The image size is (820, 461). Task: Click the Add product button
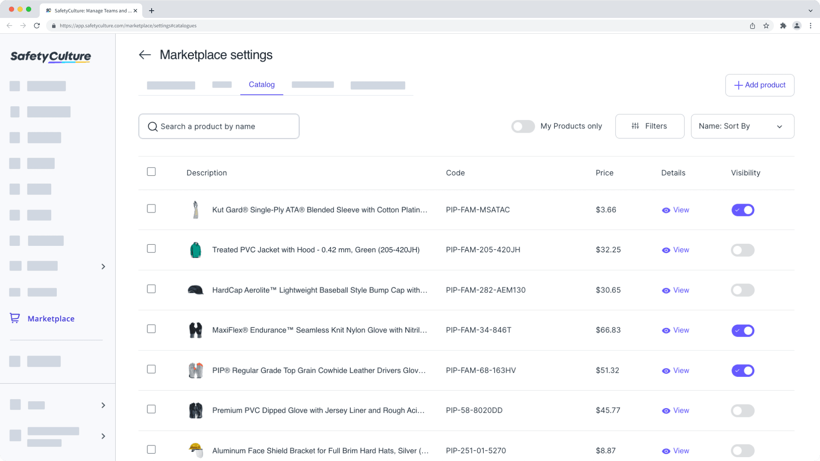[x=759, y=85]
